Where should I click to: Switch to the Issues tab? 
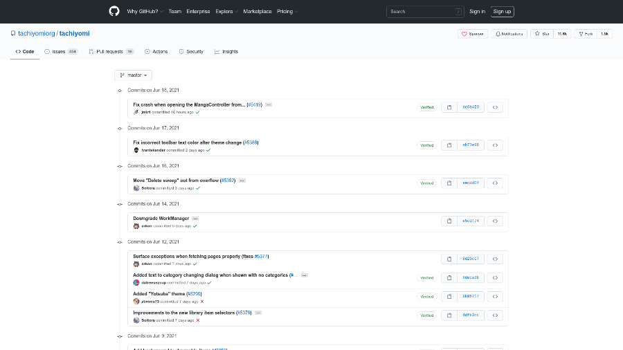pos(58,51)
